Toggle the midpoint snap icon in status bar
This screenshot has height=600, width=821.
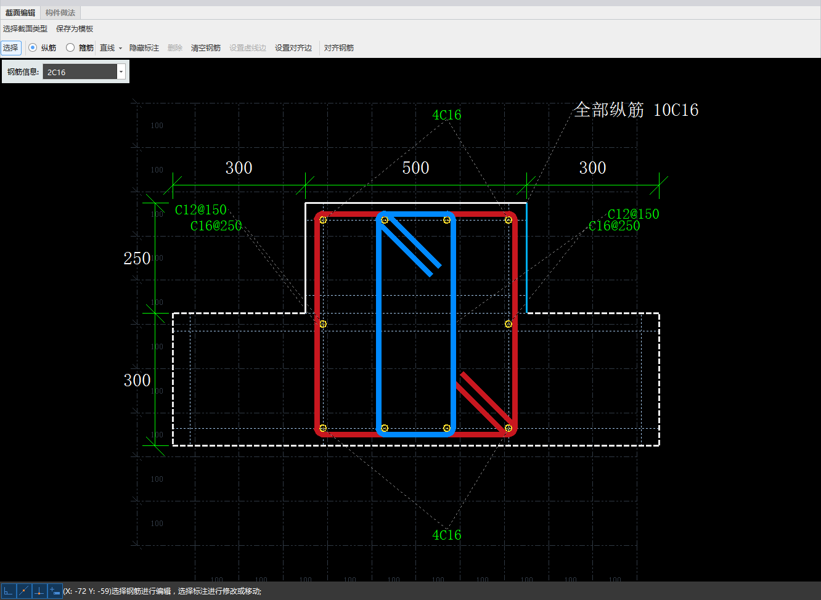(23, 591)
